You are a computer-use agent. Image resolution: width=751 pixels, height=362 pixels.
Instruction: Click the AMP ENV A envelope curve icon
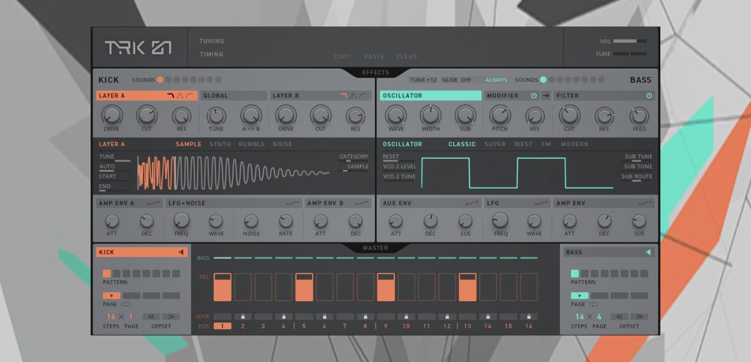click(x=153, y=203)
